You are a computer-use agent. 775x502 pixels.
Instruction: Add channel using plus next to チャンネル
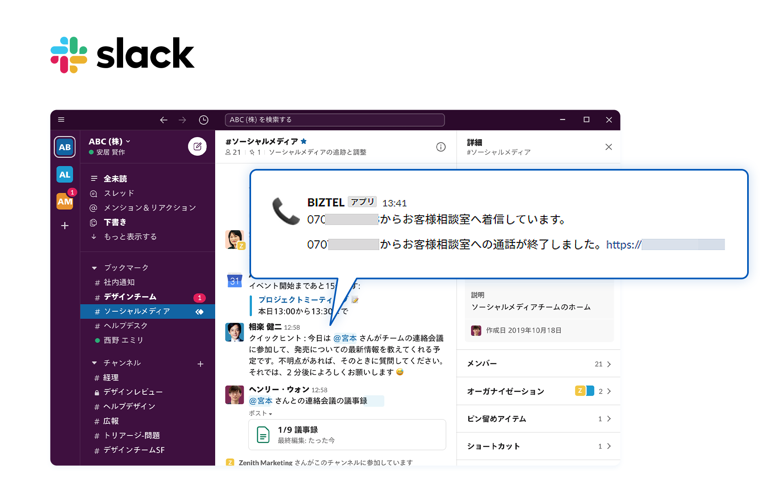click(x=200, y=364)
